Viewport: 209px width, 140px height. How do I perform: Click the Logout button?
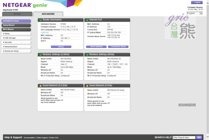[197, 2]
